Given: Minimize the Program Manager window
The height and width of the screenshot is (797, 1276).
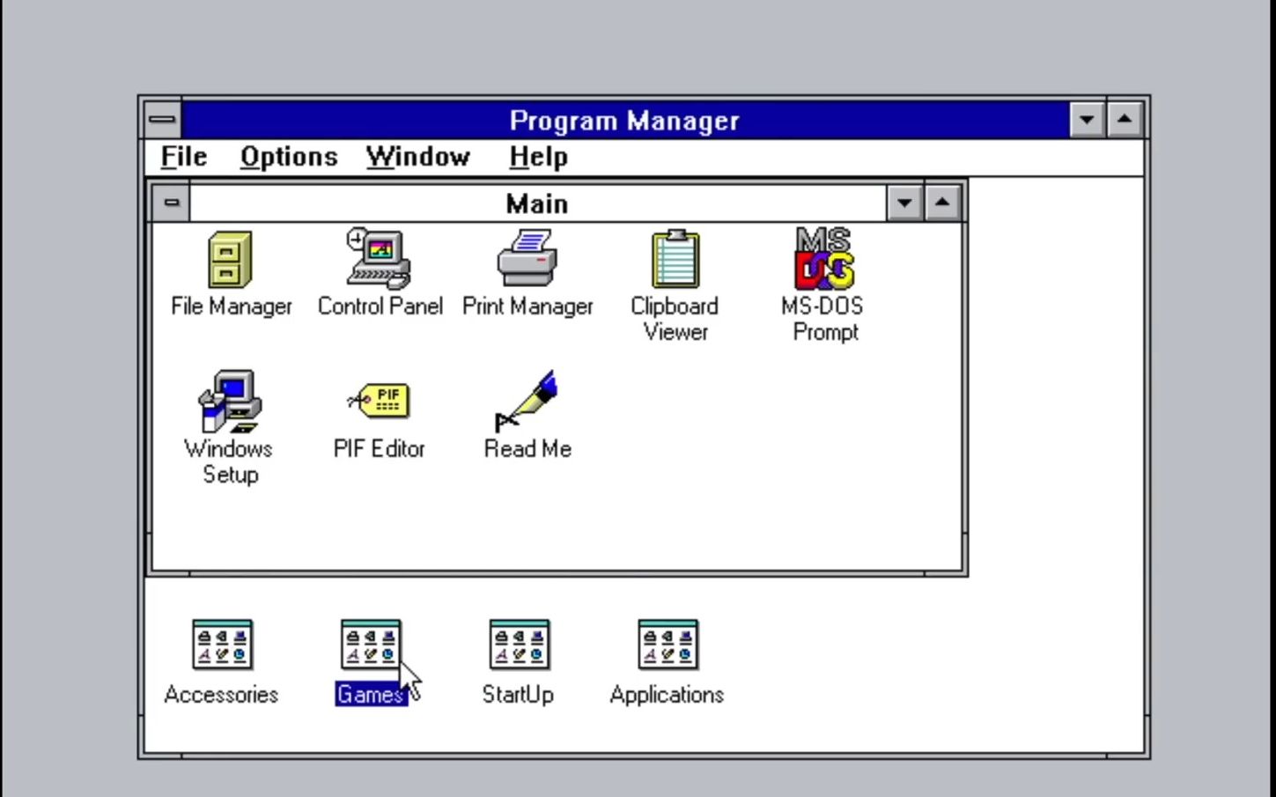Looking at the screenshot, I should point(1088,120).
